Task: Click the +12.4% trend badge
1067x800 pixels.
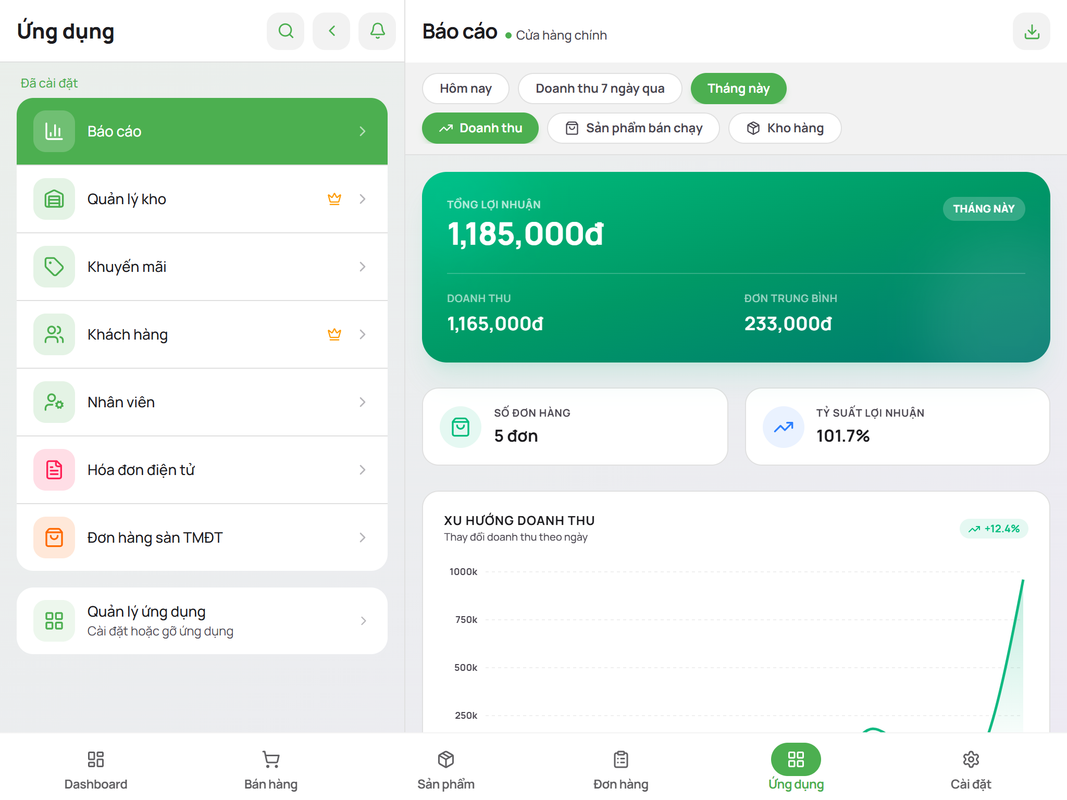Action: (x=994, y=529)
